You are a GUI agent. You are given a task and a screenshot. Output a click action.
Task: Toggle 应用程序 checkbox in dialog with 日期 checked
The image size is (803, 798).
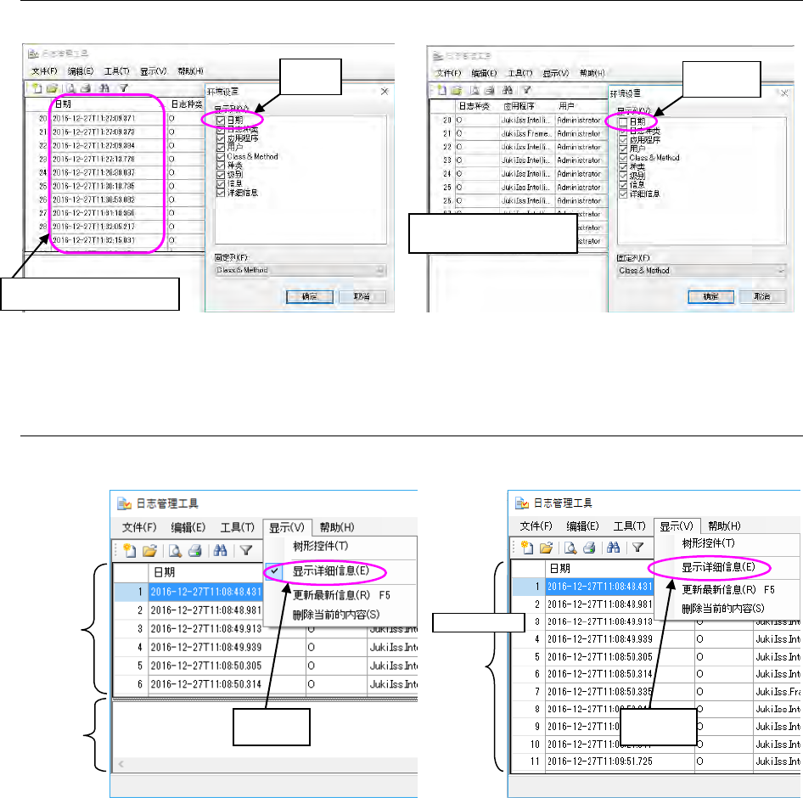coord(221,138)
